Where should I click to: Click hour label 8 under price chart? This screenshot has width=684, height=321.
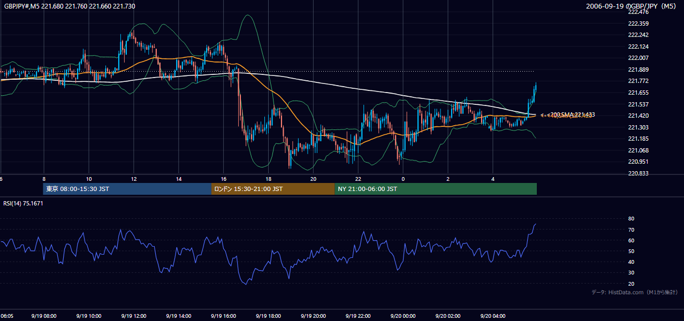click(x=44, y=179)
